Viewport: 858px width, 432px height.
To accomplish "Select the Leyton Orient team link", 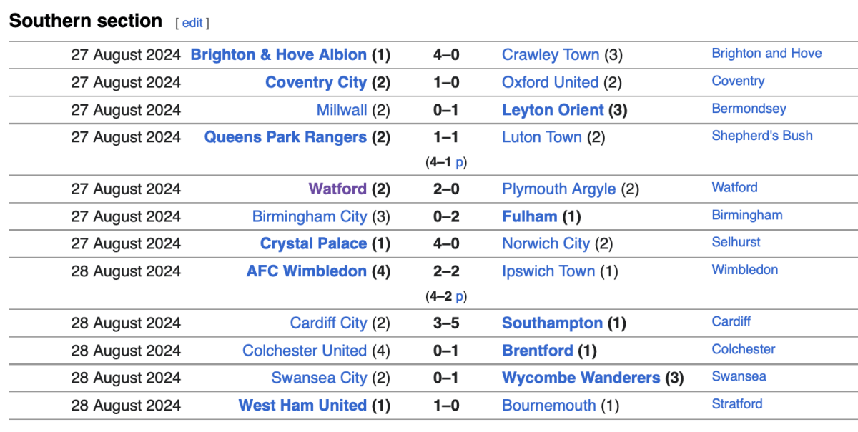I will pos(553,110).
